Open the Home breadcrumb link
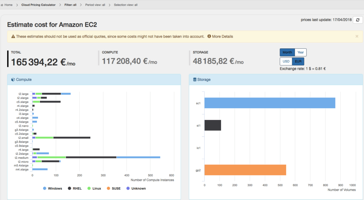This screenshot has height=200, width=364. (x=9, y=5)
